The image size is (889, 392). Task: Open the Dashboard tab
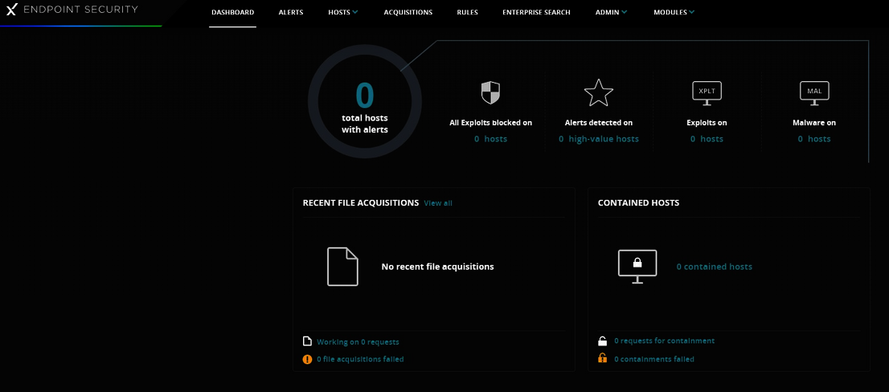[232, 13]
